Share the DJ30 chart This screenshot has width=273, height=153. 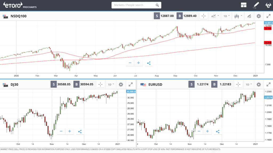[x=80, y=131]
